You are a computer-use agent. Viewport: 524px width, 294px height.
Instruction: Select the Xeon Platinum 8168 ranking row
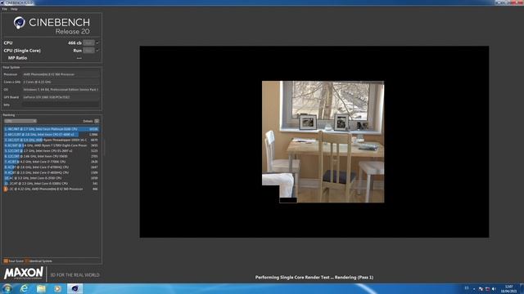(51, 129)
